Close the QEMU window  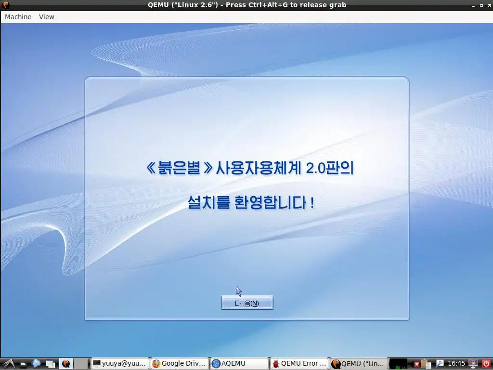pyautogui.click(x=489, y=5)
